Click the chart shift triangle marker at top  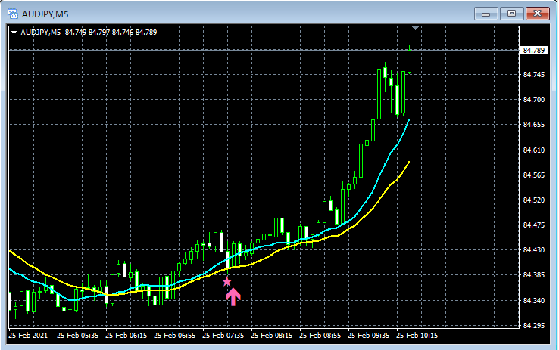415,28
